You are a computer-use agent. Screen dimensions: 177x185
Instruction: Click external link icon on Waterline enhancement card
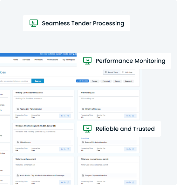(x=68, y=182)
